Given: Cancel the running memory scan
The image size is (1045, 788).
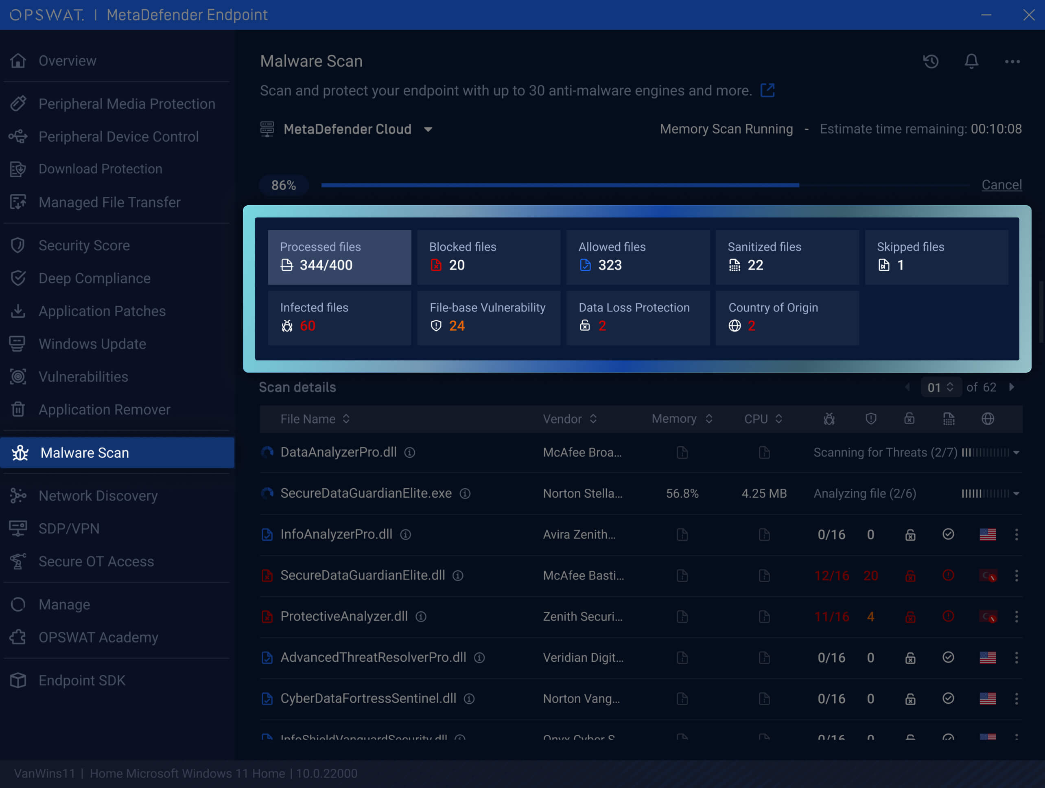Looking at the screenshot, I should coord(1001,185).
